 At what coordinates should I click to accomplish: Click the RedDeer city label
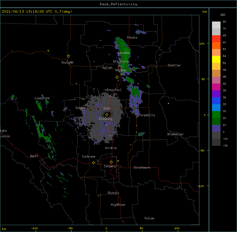point(121,70)
